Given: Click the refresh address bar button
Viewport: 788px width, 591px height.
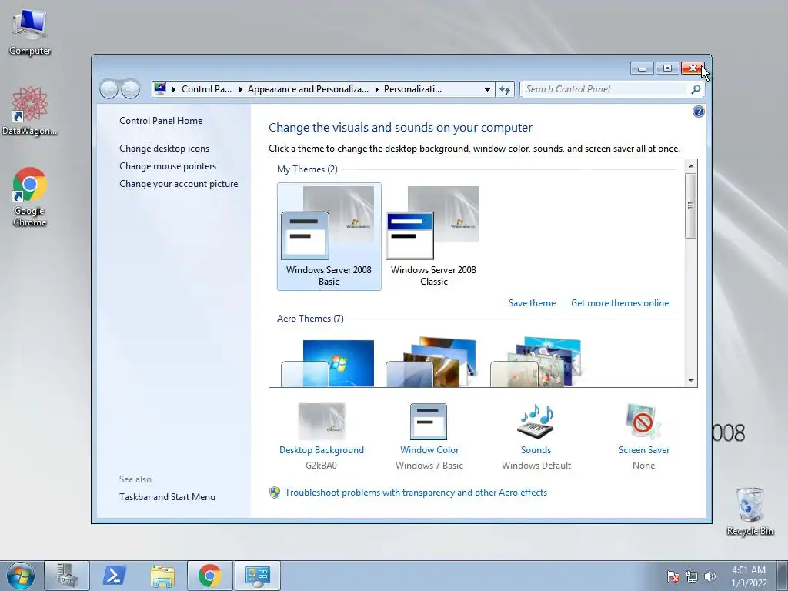Looking at the screenshot, I should [505, 89].
